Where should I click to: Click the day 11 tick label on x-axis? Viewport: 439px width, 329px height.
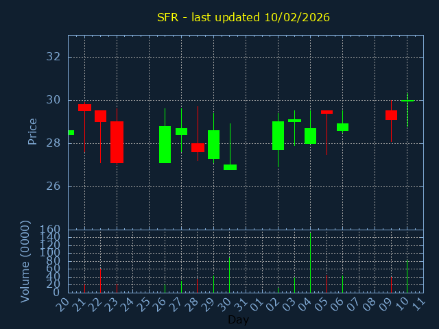pyautogui.click(x=418, y=303)
